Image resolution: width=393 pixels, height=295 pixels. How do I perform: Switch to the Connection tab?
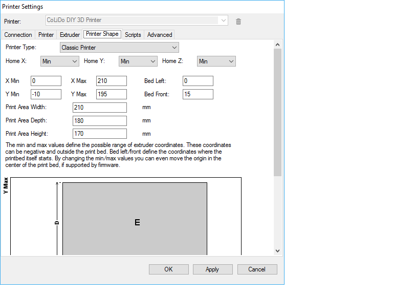pyautogui.click(x=18, y=35)
